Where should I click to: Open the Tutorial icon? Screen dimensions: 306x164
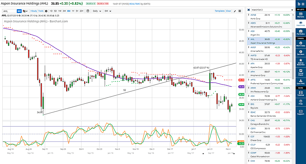pyautogui.click(x=301, y=93)
